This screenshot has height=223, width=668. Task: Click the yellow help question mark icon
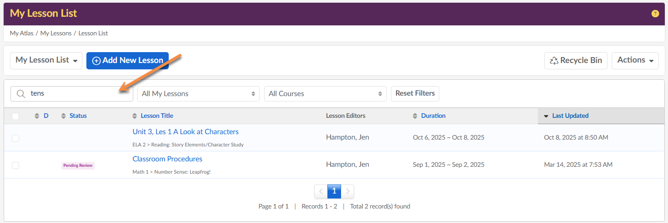point(655,14)
